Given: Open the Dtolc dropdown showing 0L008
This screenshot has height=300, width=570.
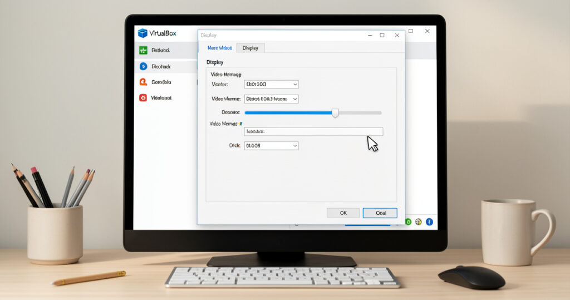Looking at the screenshot, I should click(271, 145).
